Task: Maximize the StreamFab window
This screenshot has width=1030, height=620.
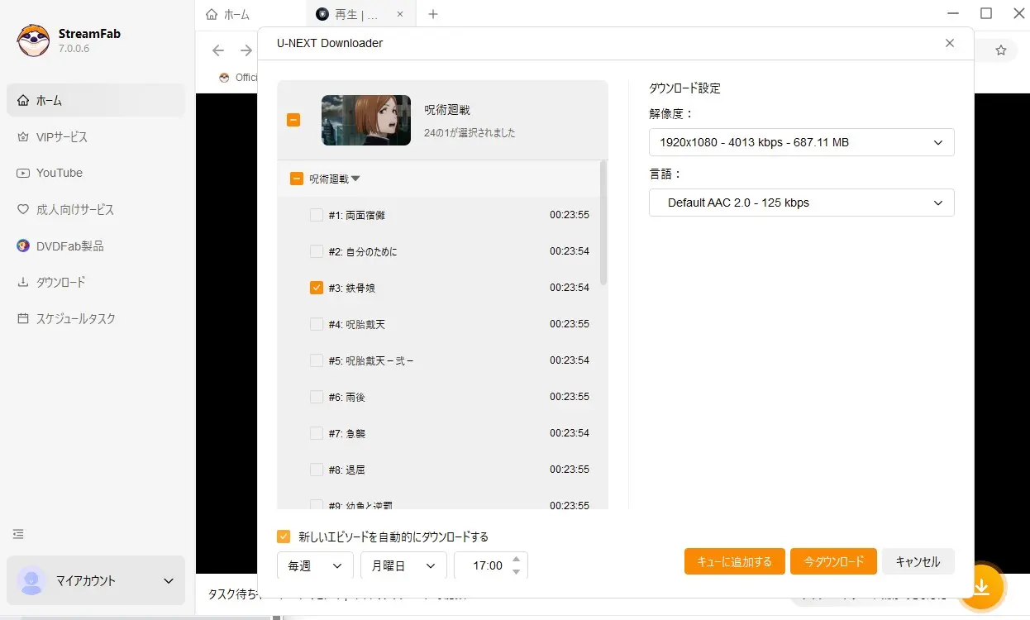Action: (985, 13)
